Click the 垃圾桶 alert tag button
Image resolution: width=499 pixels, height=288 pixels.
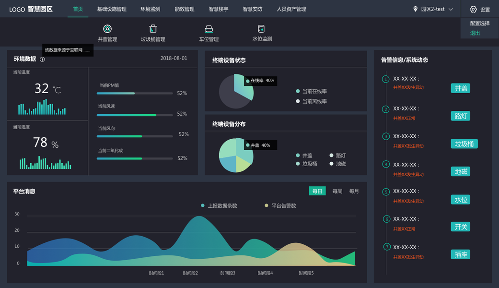[464, 144]
